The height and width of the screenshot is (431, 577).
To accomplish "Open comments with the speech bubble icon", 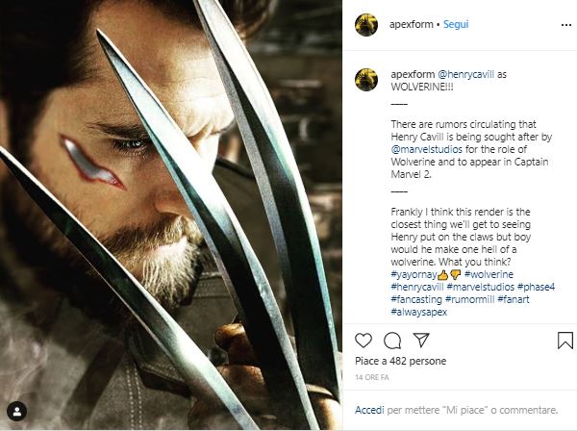I will pyautogui.click(x=392, y=341).
